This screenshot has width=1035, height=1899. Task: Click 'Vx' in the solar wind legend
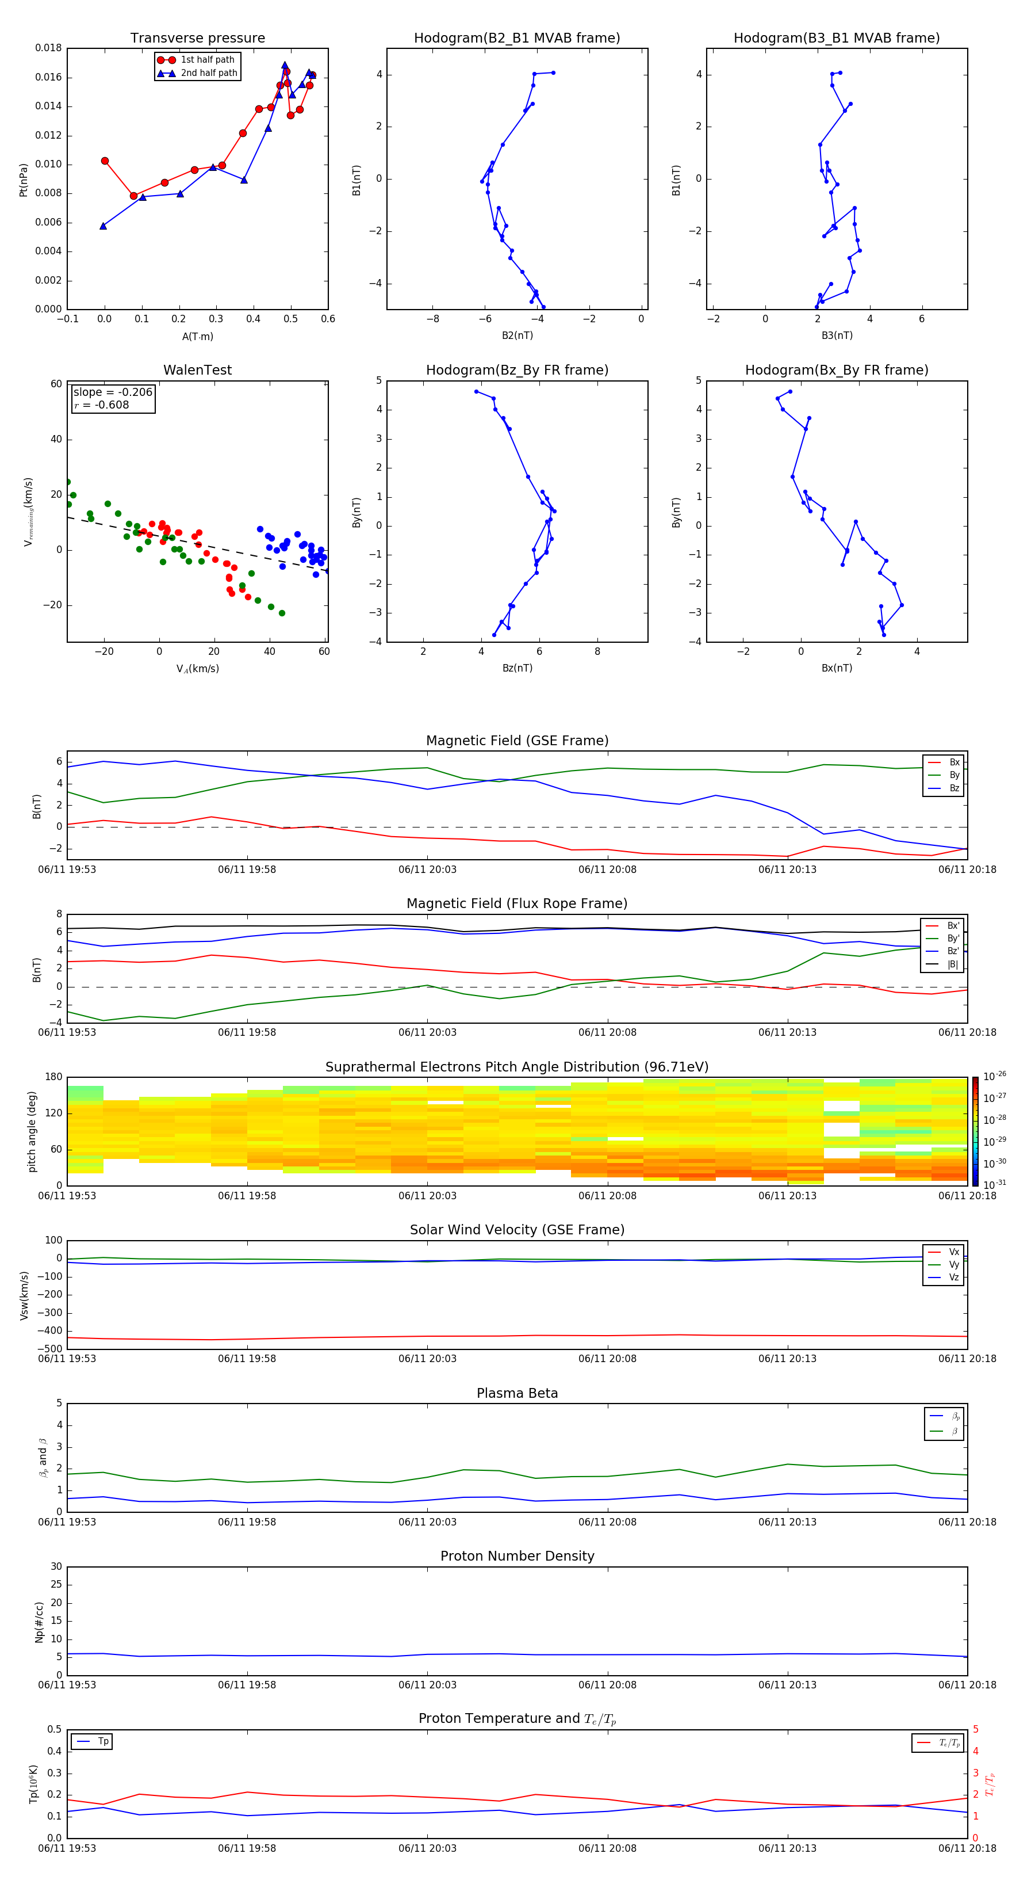click(x=954, y=1252)
